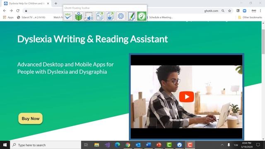The image size is (265, 149).
Task: Click the abc spell-check icon in Ghotit toolbar
Action: point(68,16)
